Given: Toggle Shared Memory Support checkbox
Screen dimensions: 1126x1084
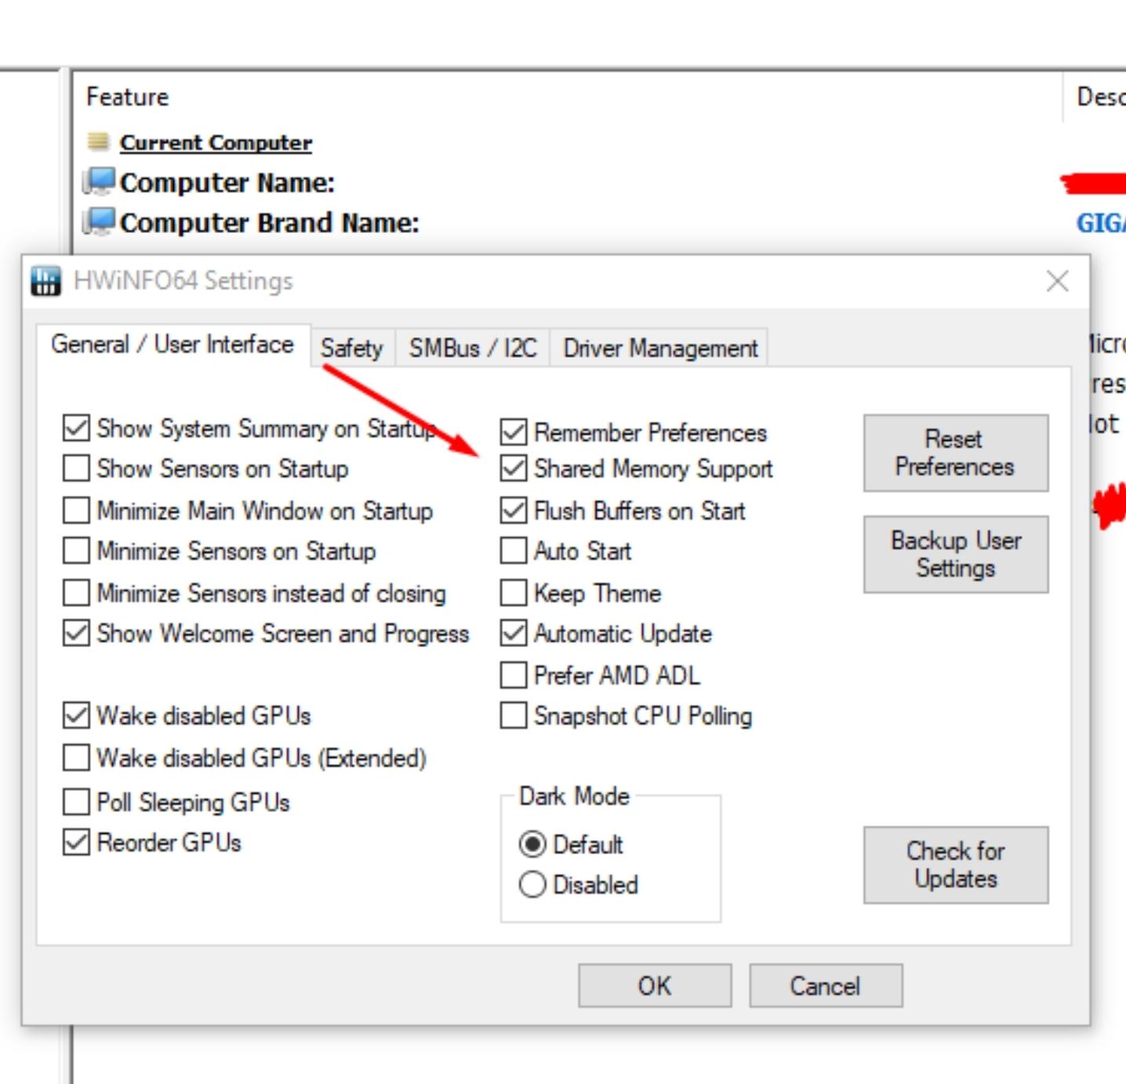Looking at the screenshot, I should click(x=514, y=468).
